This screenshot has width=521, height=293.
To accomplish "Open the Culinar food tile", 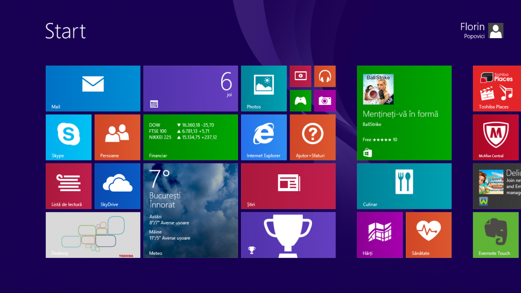I will point(404,186).
